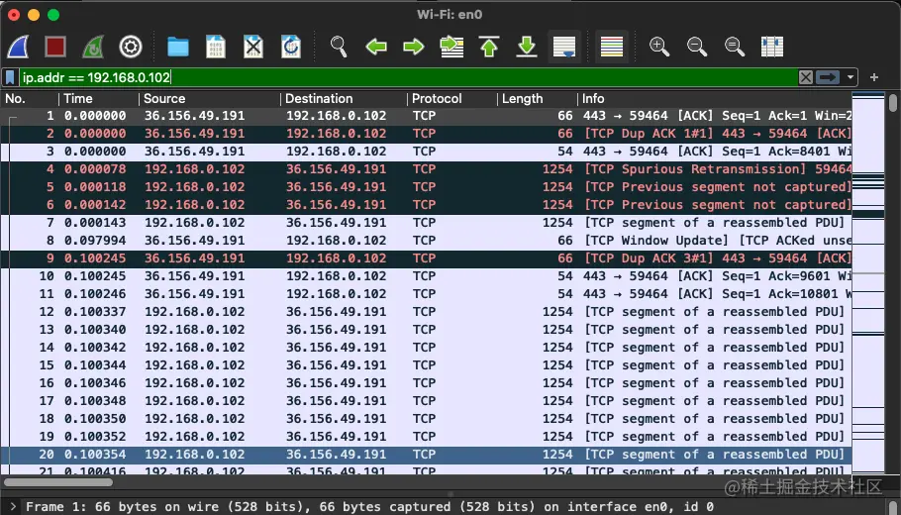Image resolution: width=901 pixels, height=515 pixels.
Task: Reload this capture file
Action: click(291, 47)
